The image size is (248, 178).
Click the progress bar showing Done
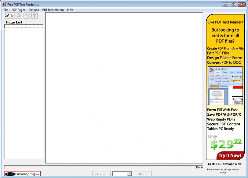pyautogui.click(x=103, y=167)
